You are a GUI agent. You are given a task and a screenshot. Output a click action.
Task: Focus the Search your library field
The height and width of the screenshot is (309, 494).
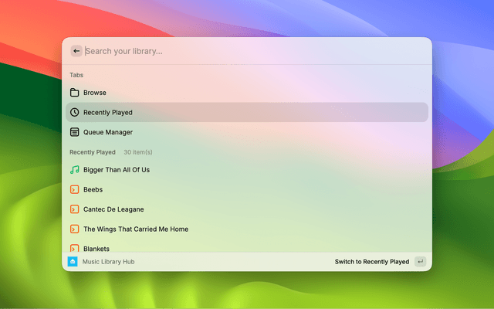247,51
